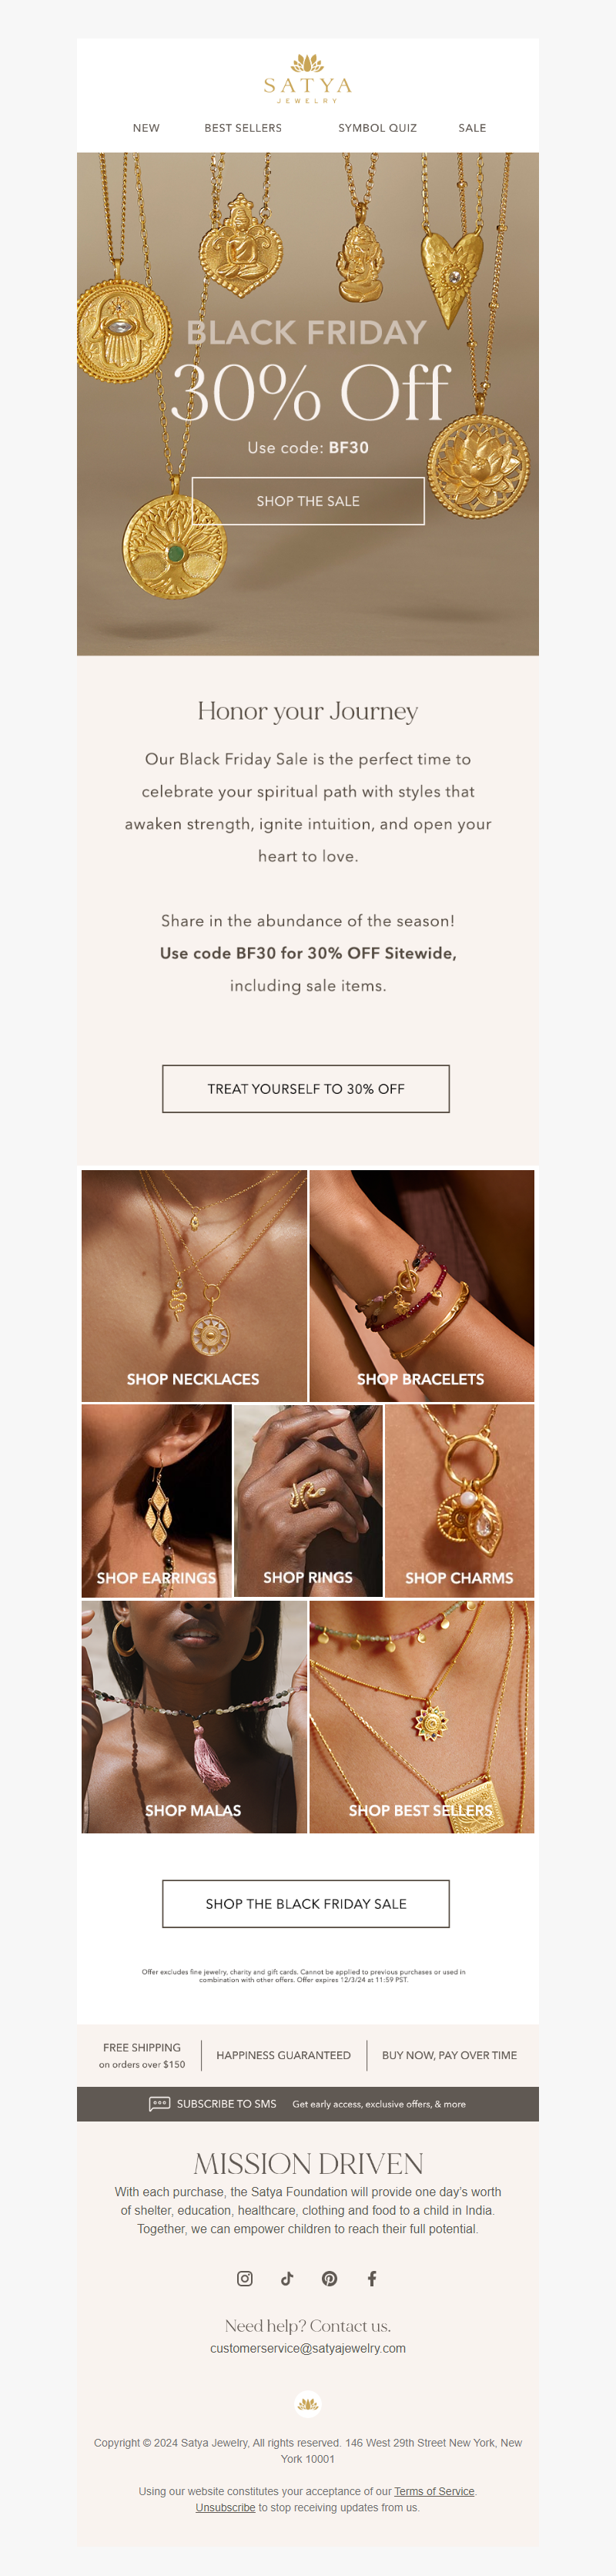Open the SHOP MALAS image tile
This screenshot has height=2576, width=616.
click(194, 1717)
